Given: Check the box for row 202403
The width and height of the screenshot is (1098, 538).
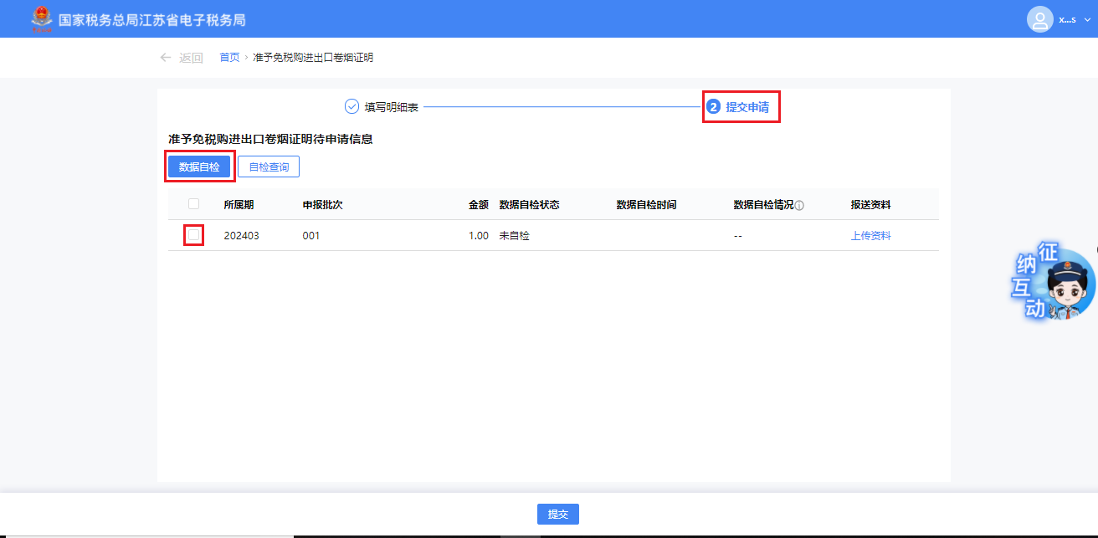Looking at the screenshot, I should pyautogui.click(x=194, y=235).
